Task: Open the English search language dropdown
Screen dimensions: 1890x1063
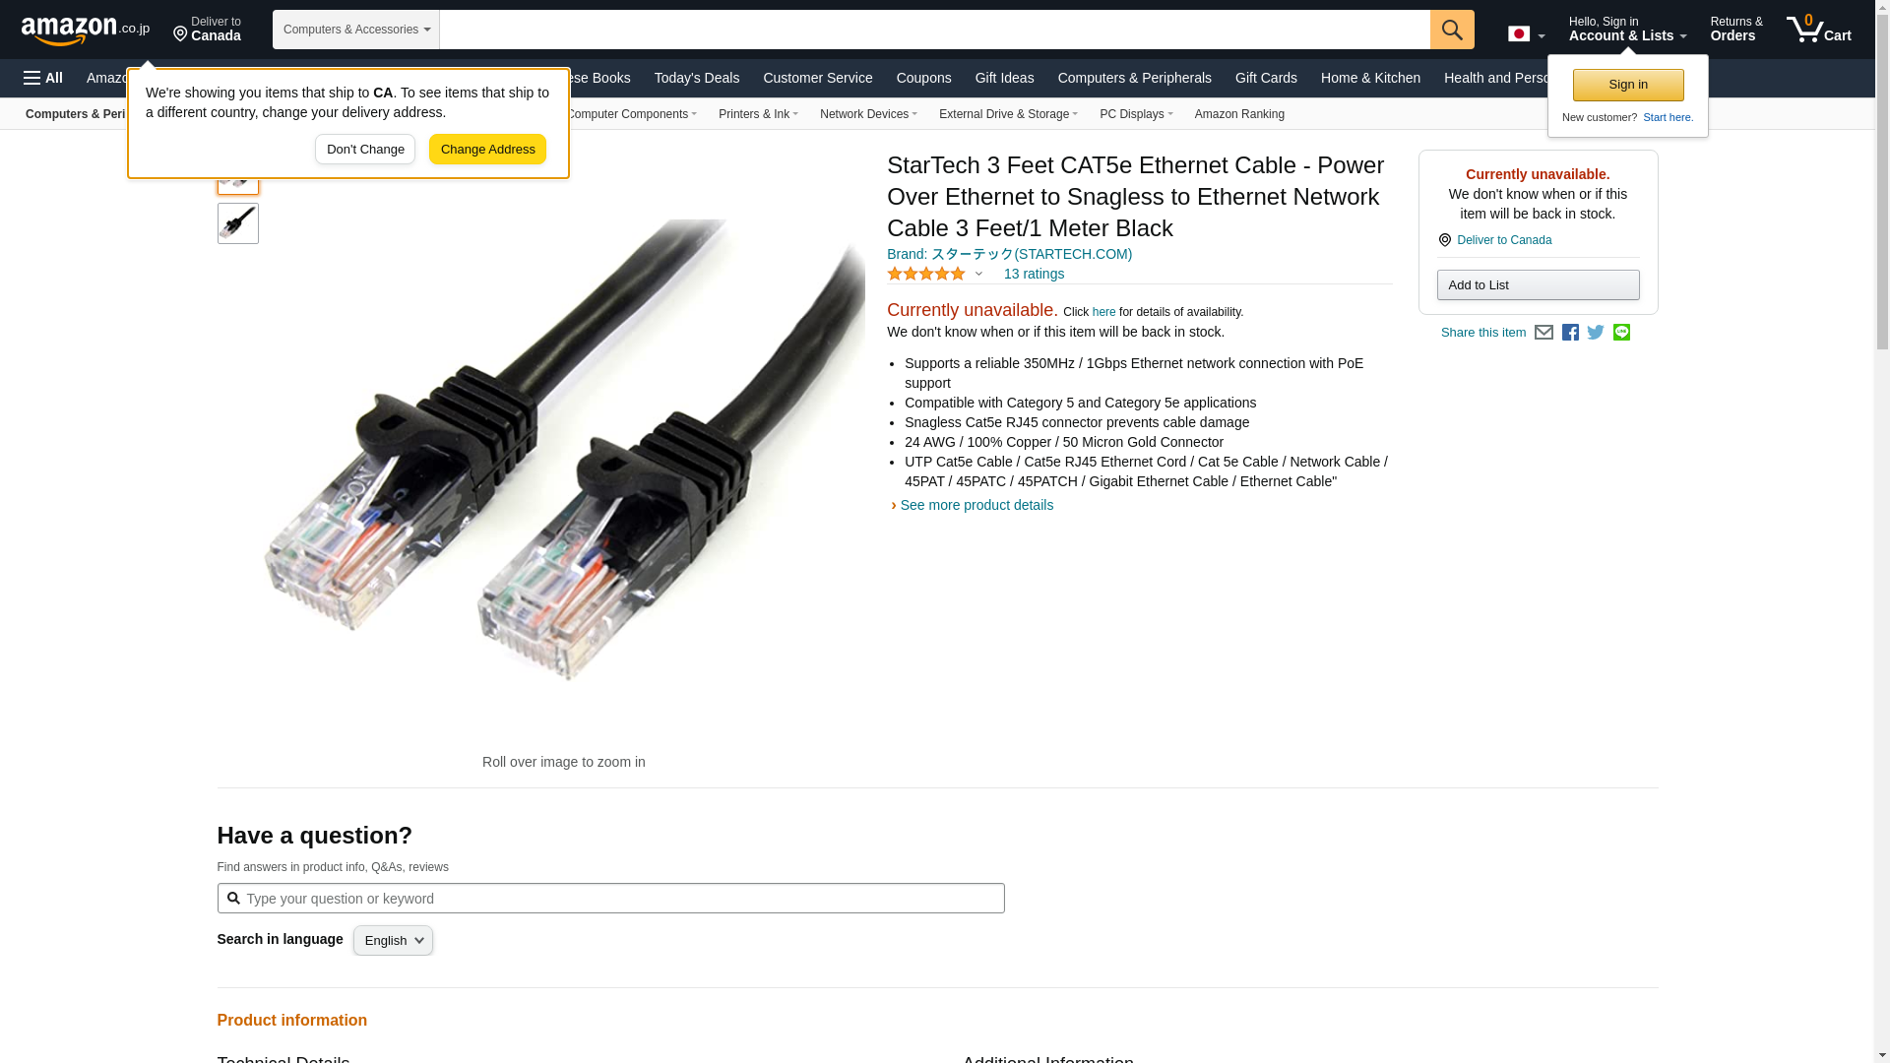Action: coord(393,940)
